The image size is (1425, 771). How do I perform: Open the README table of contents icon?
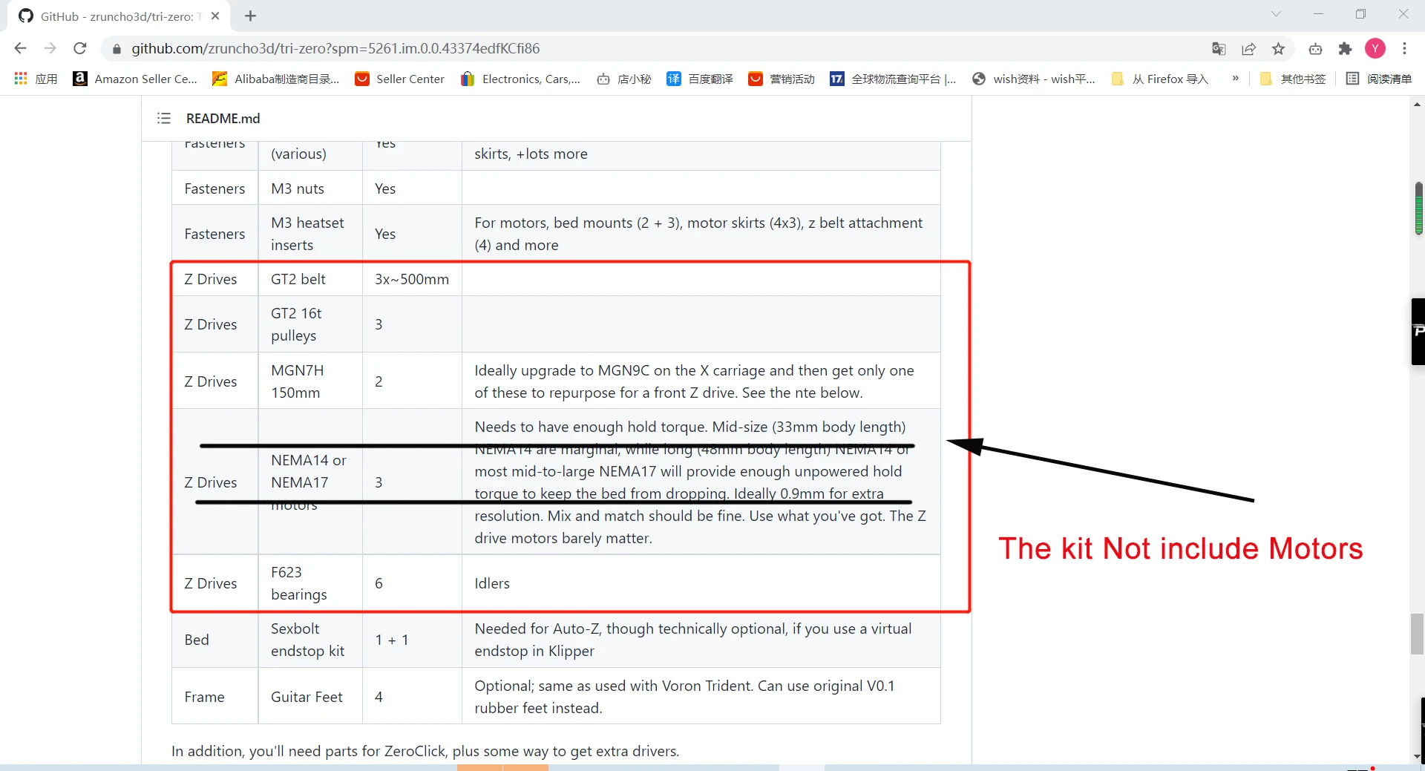164,118
